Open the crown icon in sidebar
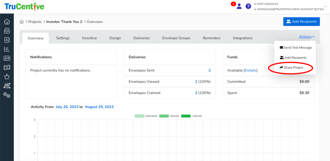The height and width of the screenshot is (161, 330). 7,76
